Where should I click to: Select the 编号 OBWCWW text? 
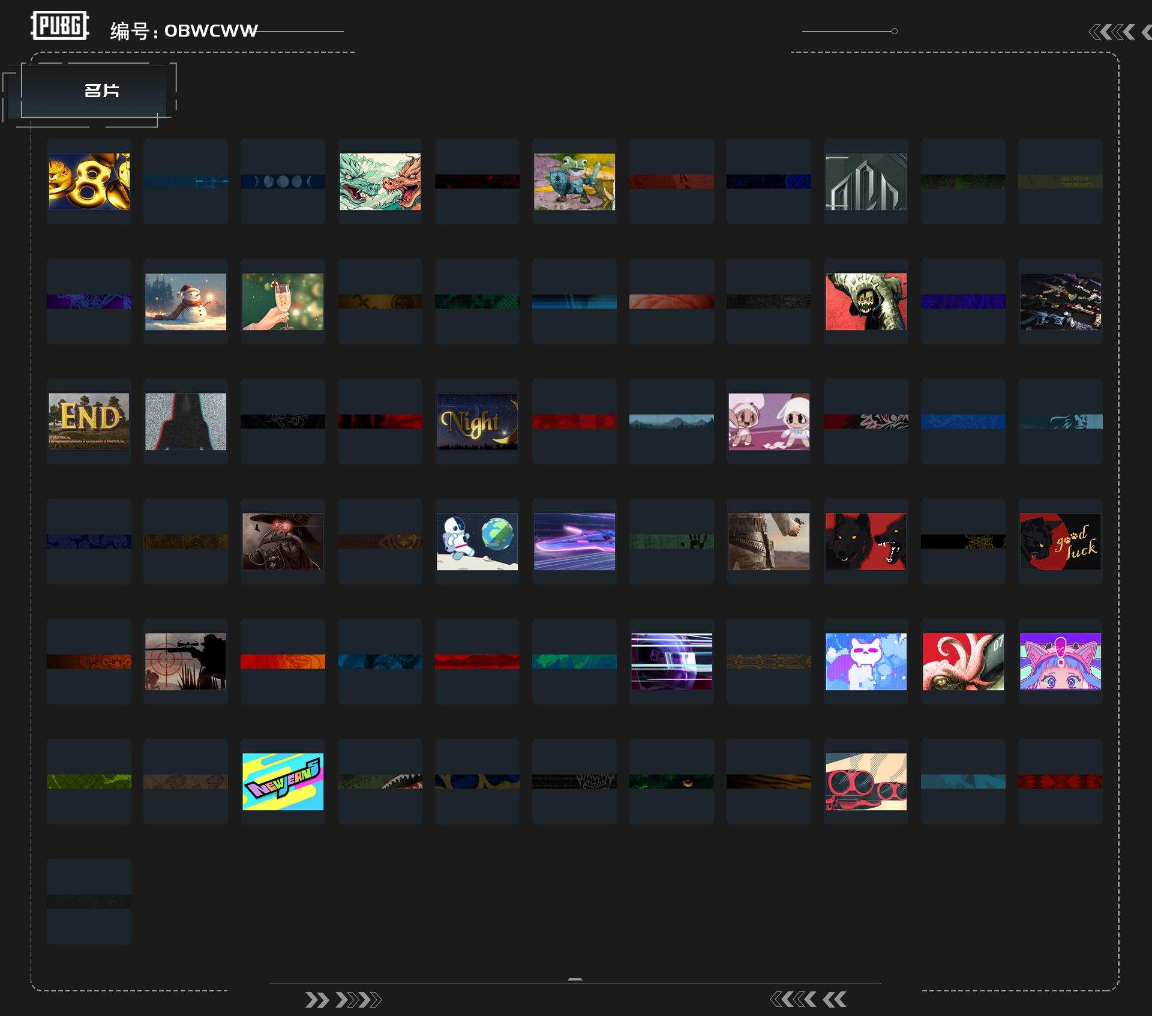tap(184, 31)
